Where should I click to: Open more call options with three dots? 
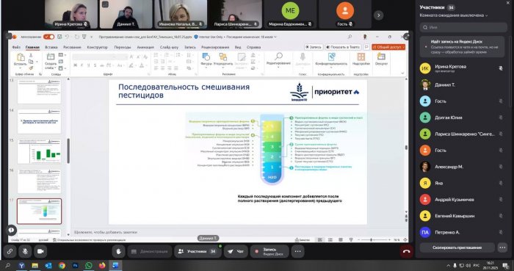(x=297, y=251)
